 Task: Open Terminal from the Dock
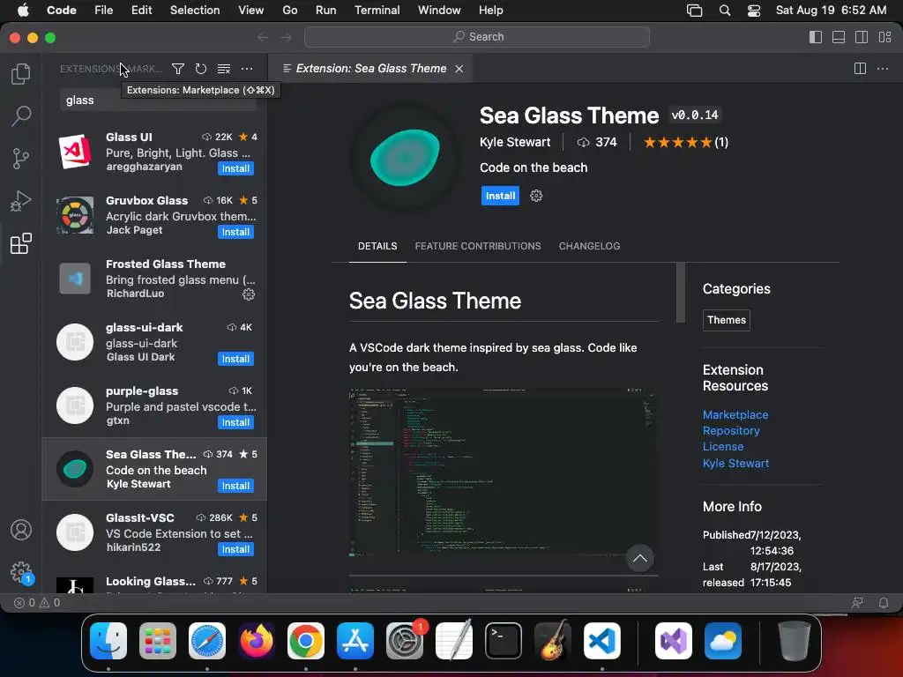point(504,641)
